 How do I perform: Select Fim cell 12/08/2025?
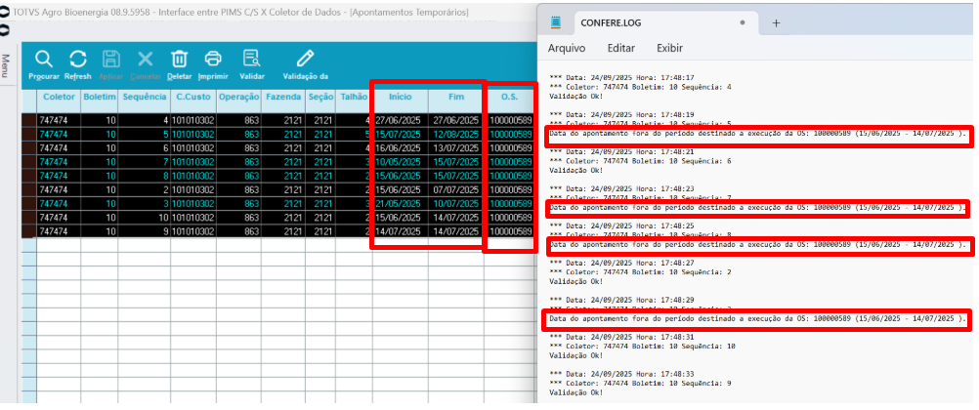pos(455,134)
